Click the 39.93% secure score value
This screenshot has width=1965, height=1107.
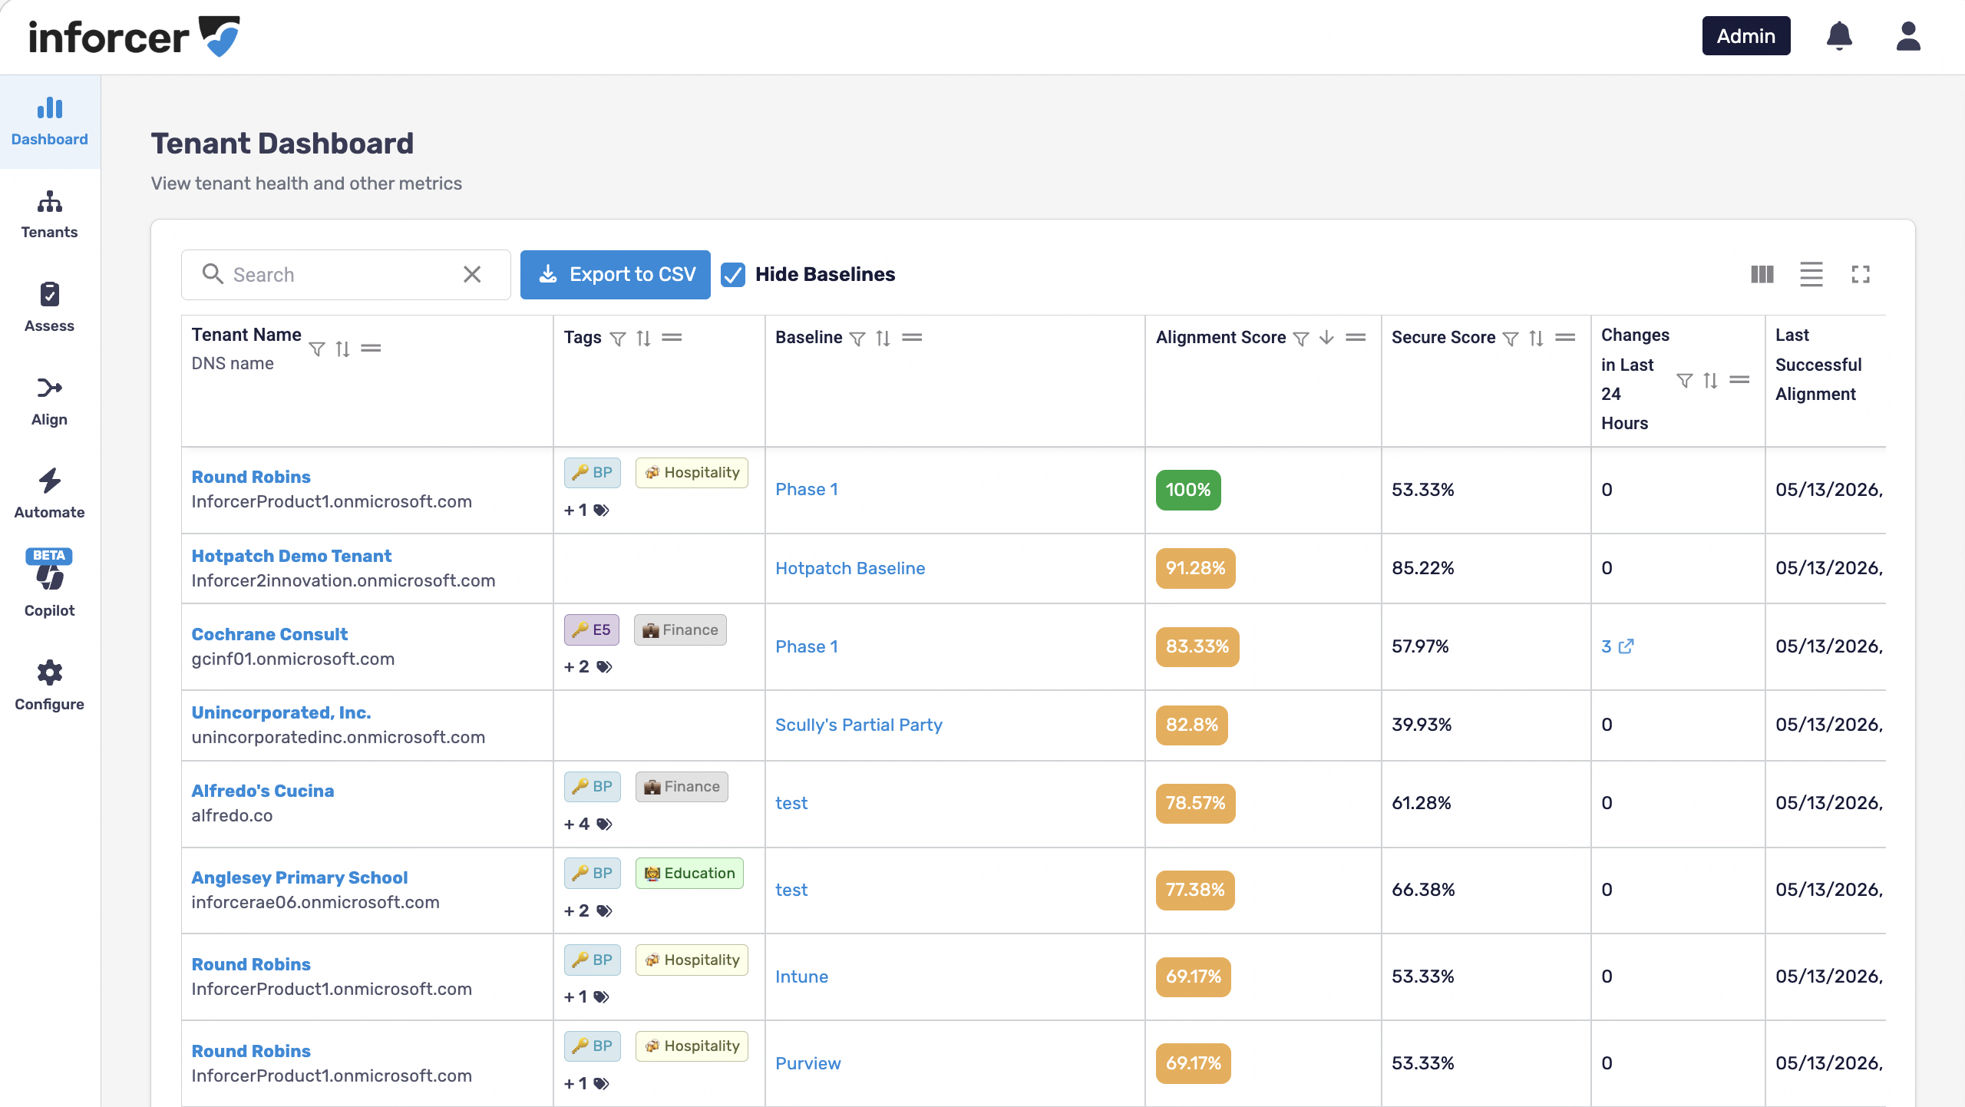[1422, 725]
